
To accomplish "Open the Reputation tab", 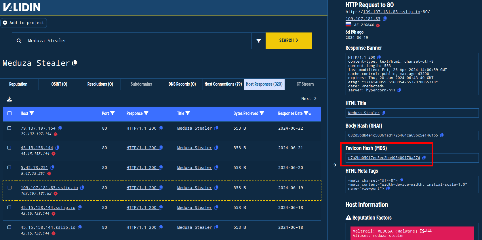I will tap(18, 84).
